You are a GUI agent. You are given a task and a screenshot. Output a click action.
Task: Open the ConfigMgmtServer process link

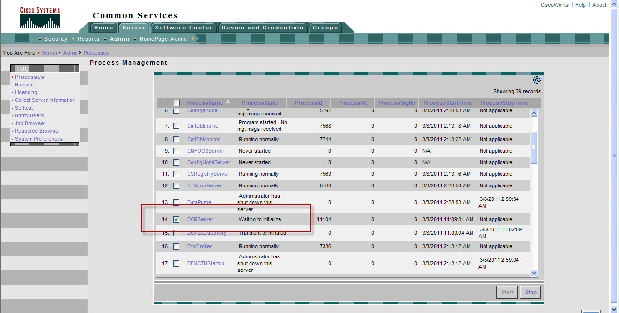[x=209, y=163]
